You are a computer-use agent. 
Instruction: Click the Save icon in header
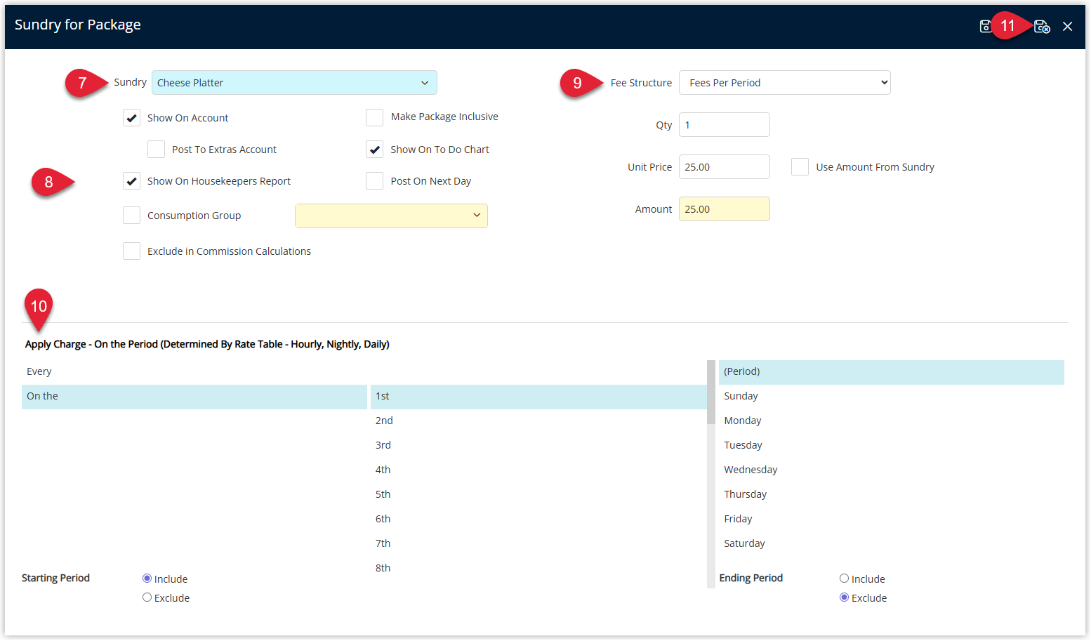(x=985, y=26)
